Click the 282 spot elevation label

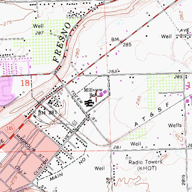click(112, 72)
